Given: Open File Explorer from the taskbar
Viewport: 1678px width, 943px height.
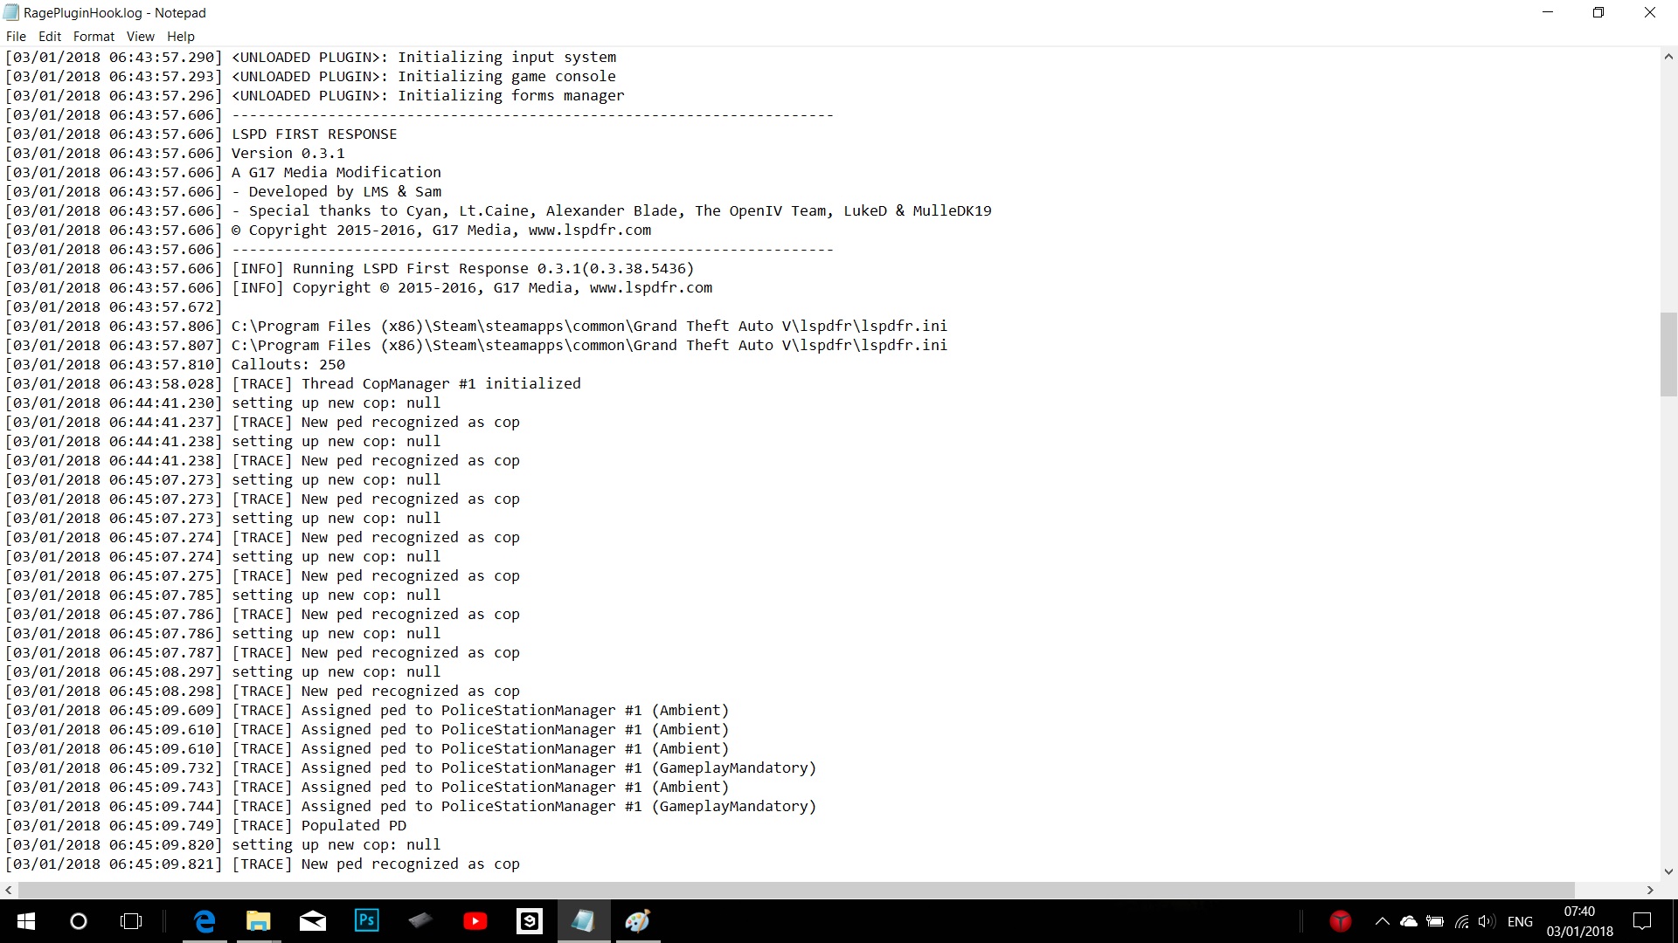Looking at the screenshot, I should tap(259, 921).
